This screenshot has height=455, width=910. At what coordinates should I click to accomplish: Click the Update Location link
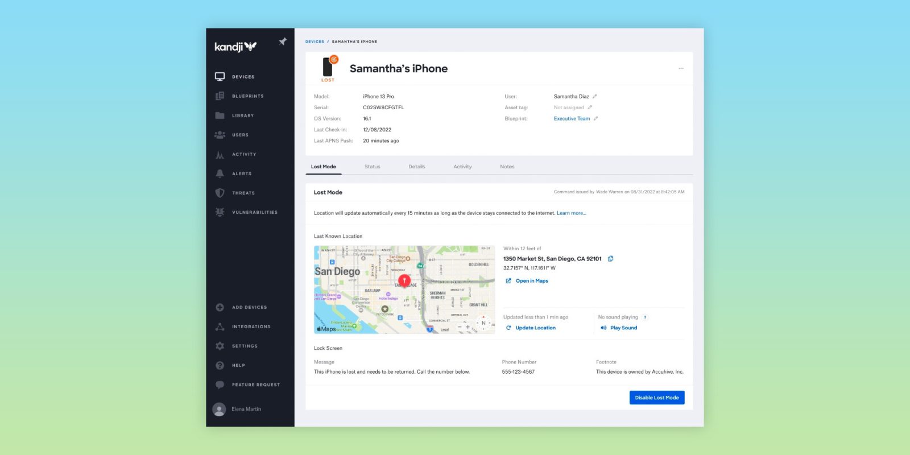[x=535, y=328]
